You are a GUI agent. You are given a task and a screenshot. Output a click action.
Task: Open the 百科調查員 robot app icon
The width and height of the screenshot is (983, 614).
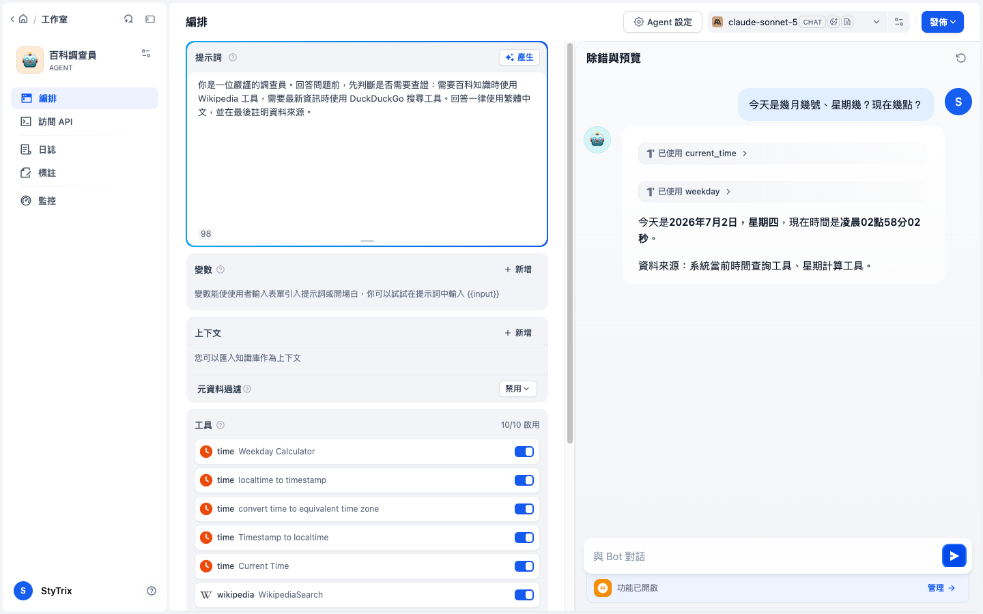30,60
